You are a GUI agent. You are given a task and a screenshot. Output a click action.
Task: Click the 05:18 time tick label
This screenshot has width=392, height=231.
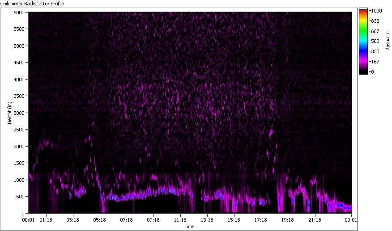[99, 220]
